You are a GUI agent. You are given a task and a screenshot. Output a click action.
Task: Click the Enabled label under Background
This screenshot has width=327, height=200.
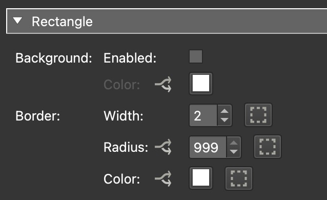coord(130,58)
